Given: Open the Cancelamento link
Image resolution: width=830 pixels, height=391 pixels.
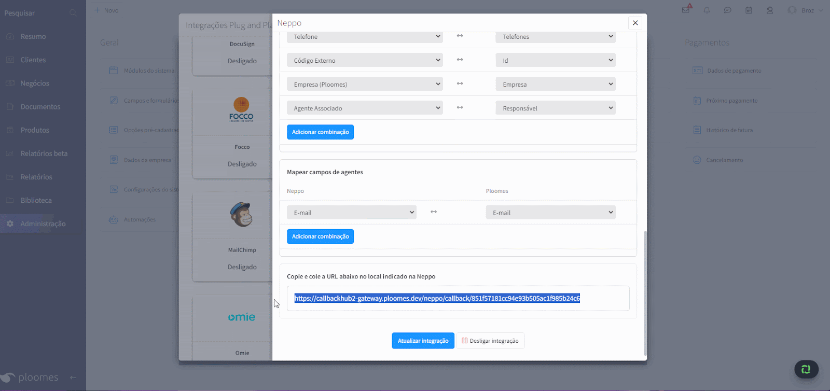Looking at the screenshot, I should [x=725, y=160].
